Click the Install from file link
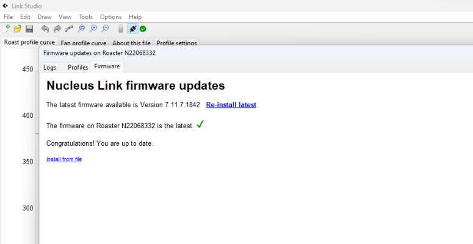The height and width of the screenshot is (244, 473). (x=64, y=159)
